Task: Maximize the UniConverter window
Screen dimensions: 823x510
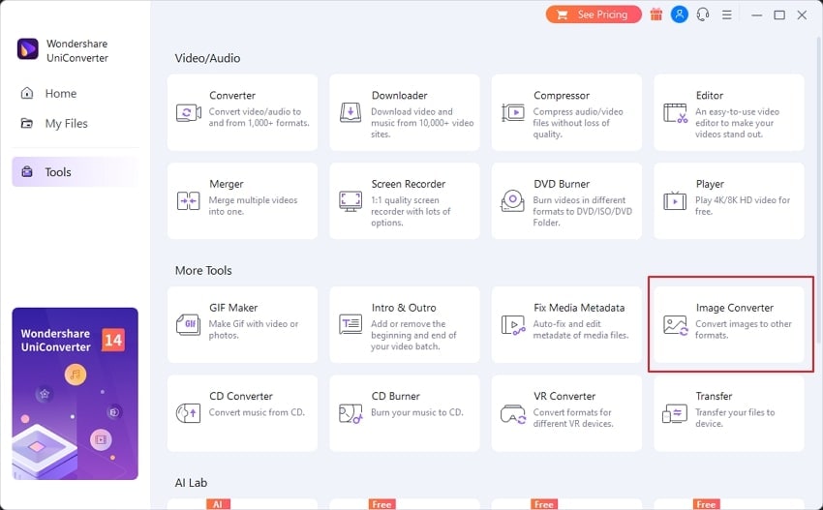Action: tap(779, 15)
